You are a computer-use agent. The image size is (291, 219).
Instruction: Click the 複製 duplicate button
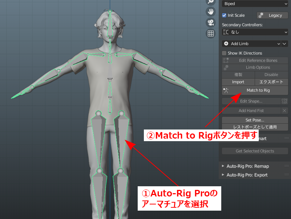(238, 75)
